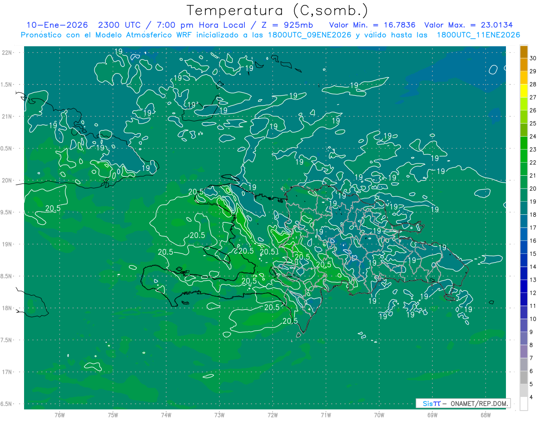Image resolution: width=545 pixels, height=421 pixels.
Task: Click the latitude axis label '18N'
Action: click(x=8, y=308)
